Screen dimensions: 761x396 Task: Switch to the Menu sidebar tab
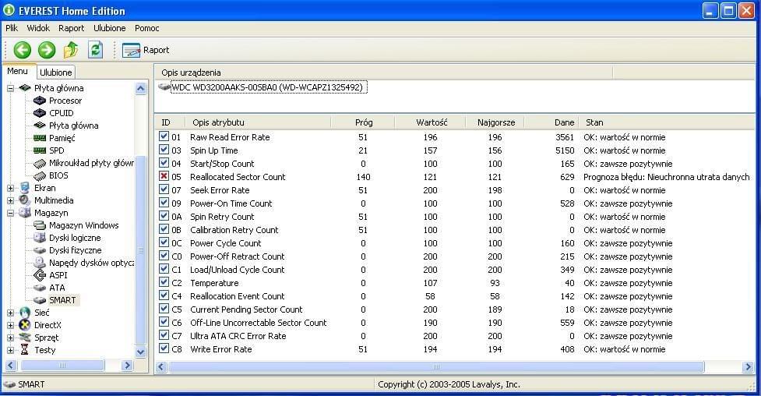click(x=17, y=71)
